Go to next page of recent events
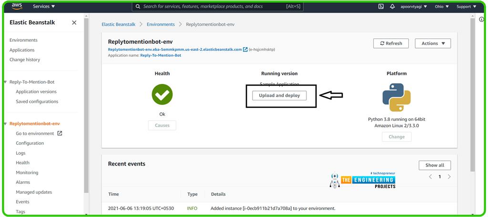The width and height of the screenshot is (488, 217). tap(449, 177)
